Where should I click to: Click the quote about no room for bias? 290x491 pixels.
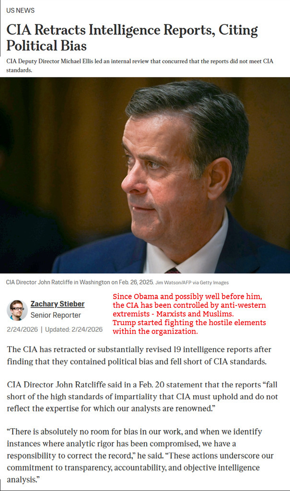tap(140, 456)
